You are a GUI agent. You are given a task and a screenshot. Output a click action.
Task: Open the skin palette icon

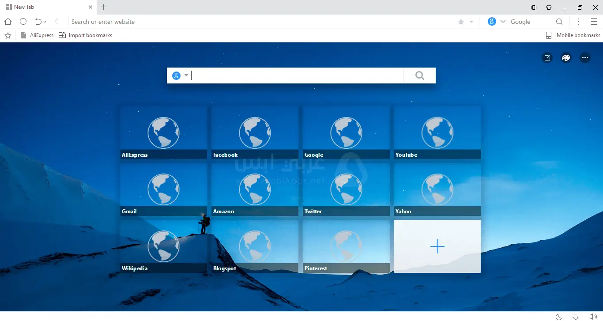tap(566, 58)
